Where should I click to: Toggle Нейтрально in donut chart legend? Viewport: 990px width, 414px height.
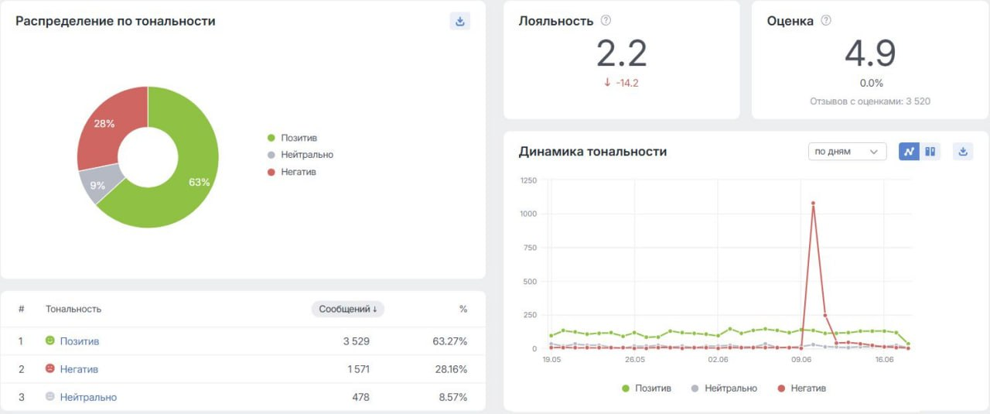click(x=300, y=155)
